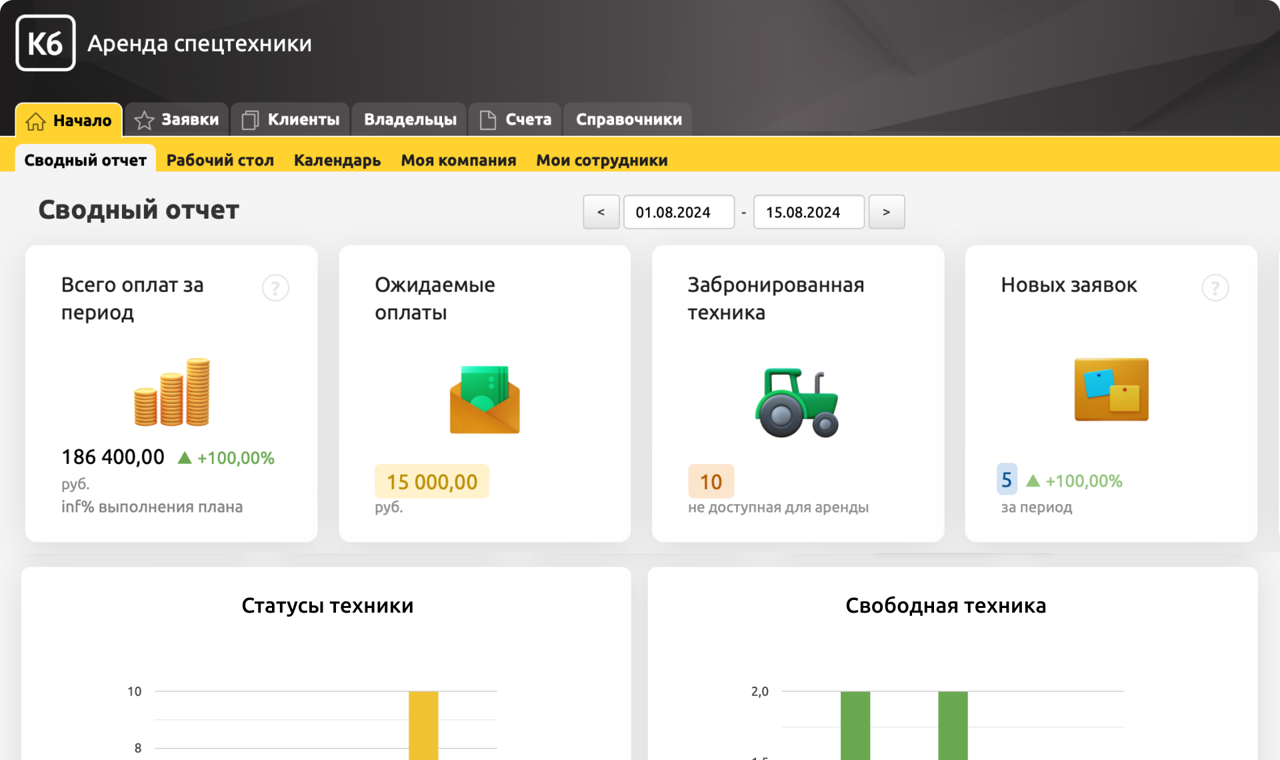Click the pinboard notes icon
Screen dimensions: 1280x760
[1111, 389]
